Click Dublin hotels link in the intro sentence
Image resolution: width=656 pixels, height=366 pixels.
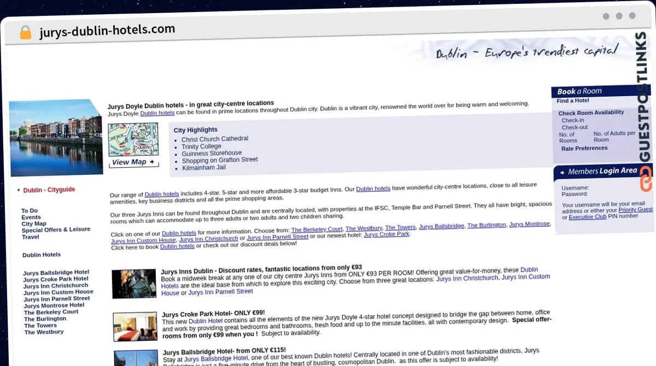click(157, 113)
